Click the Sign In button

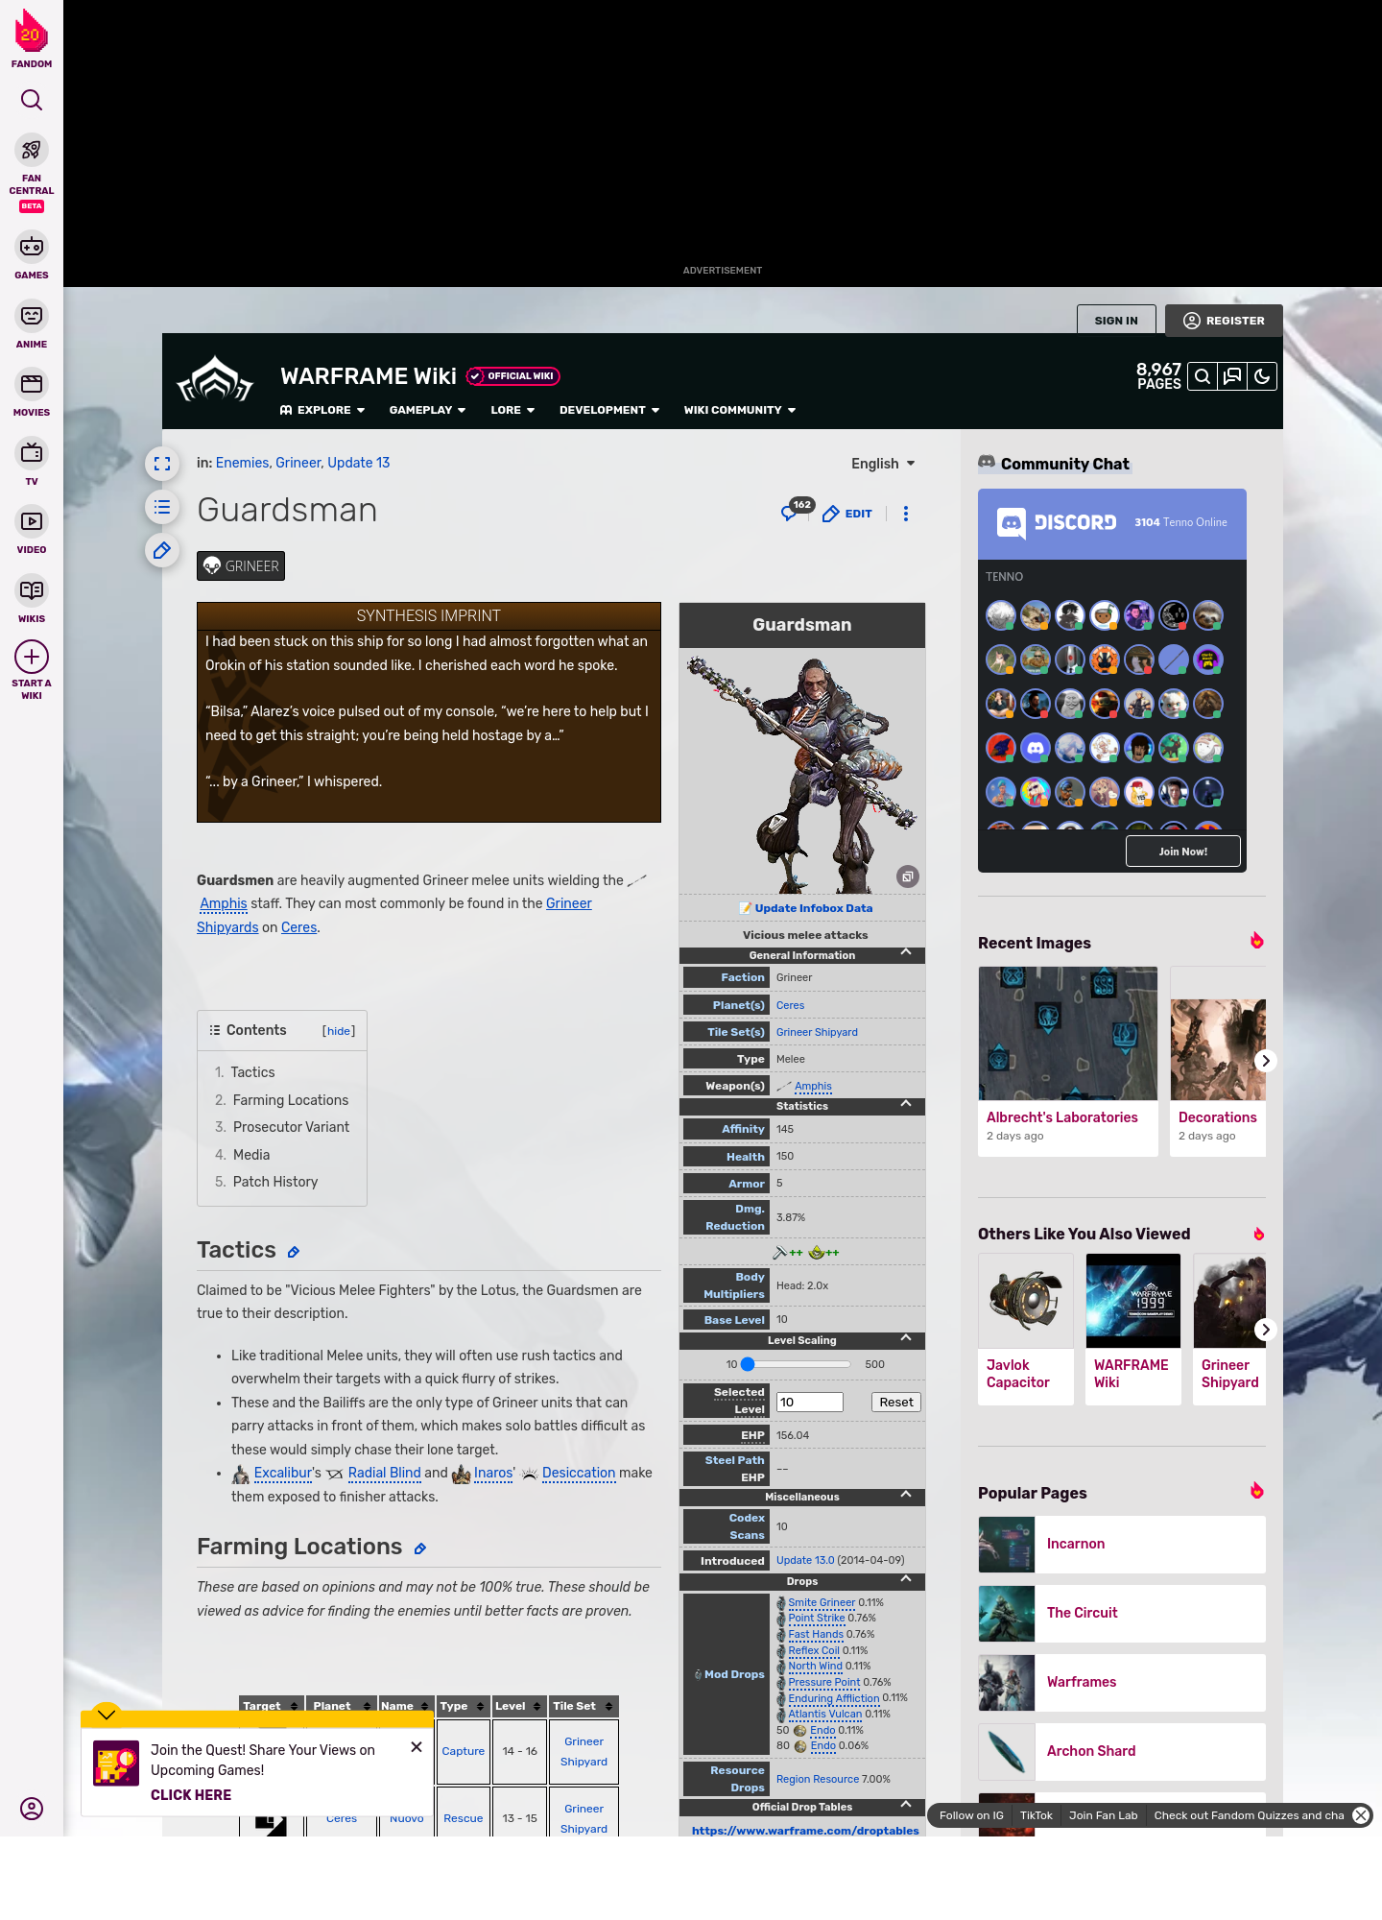click(1116, 321)
